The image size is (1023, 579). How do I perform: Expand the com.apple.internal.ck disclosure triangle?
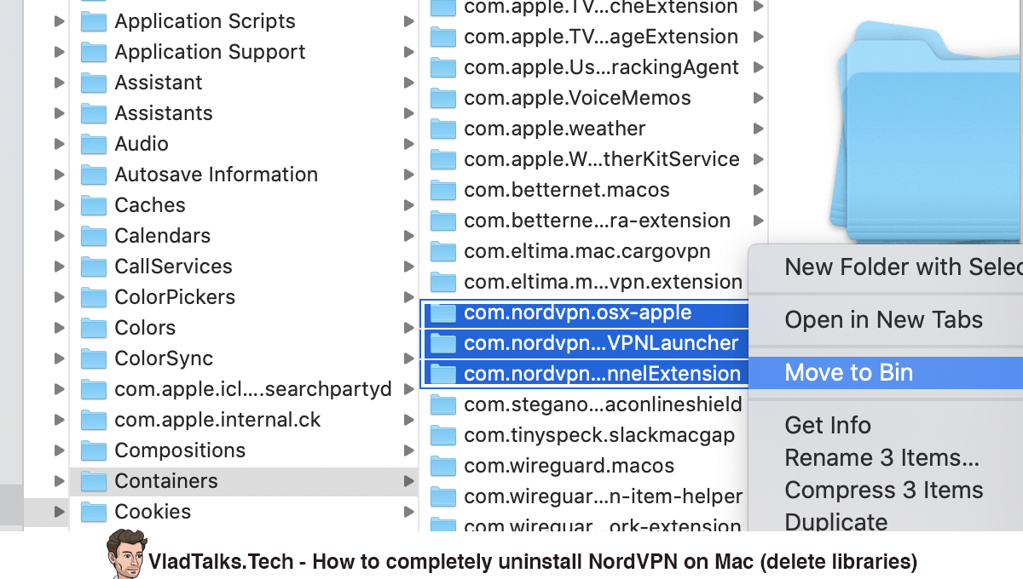click(x=59, y=420)
